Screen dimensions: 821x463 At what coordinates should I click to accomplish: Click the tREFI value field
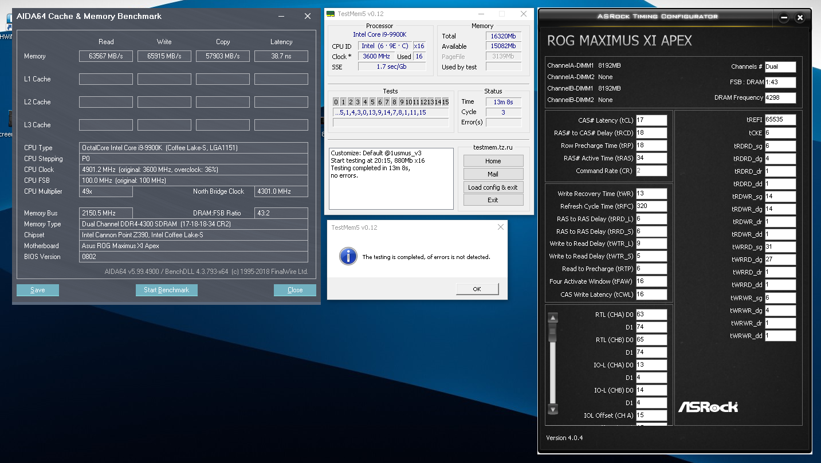pos(780,120)
